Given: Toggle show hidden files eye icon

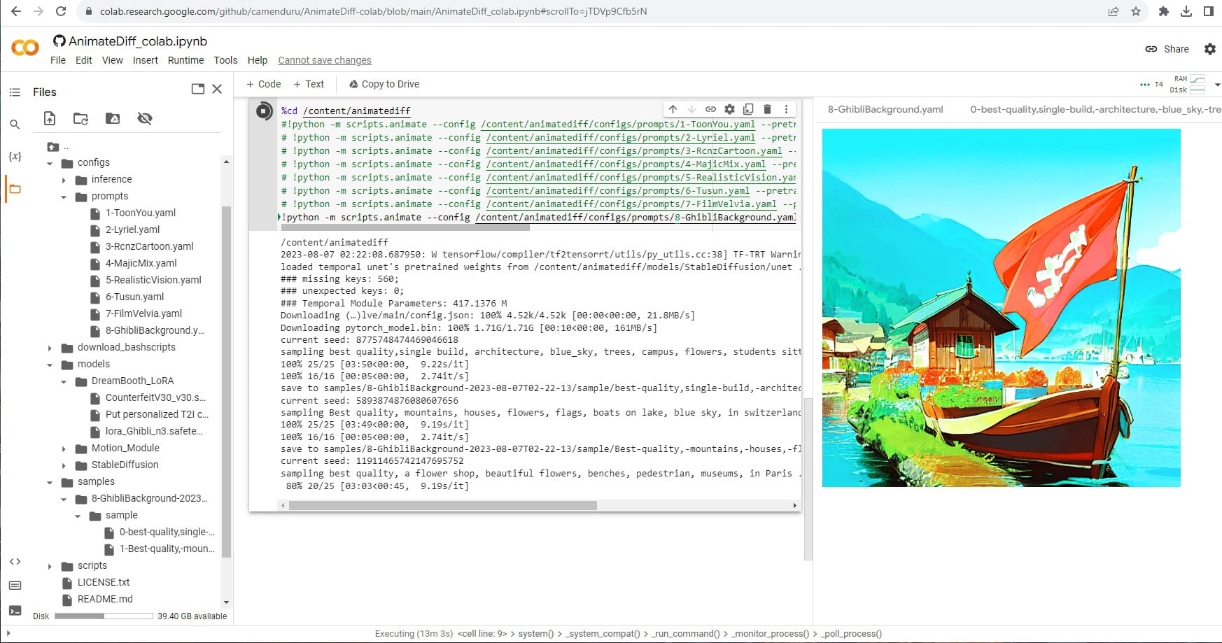Looking at the screenshot, I should click(145, 118).
